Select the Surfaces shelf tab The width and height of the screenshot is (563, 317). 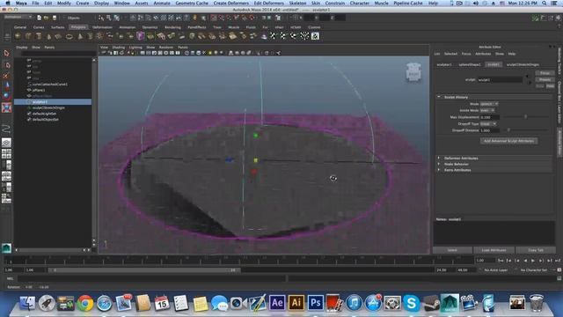(x=57, y=27)
